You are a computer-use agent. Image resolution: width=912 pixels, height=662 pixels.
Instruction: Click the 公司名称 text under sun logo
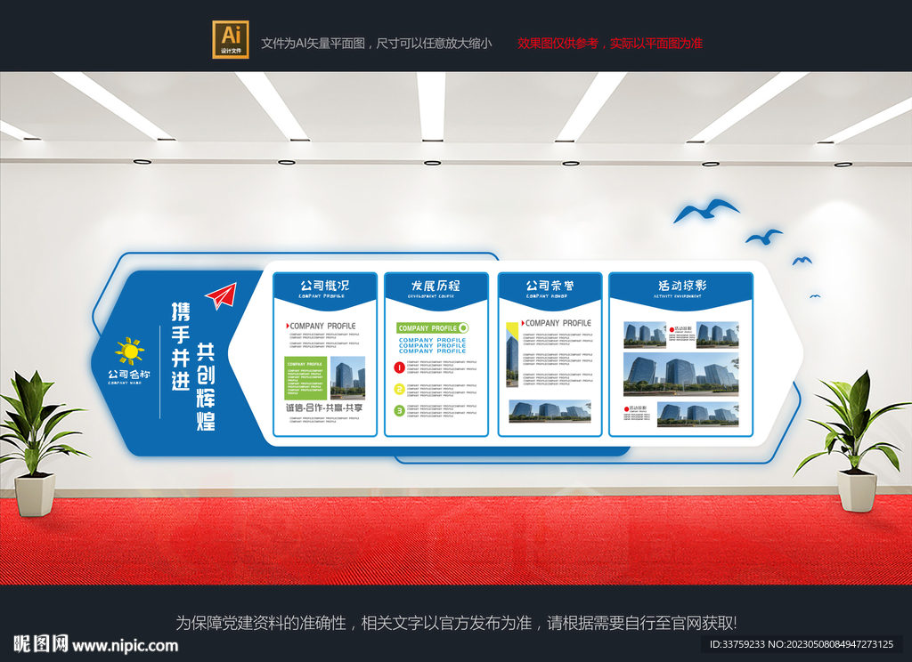(128, 375)
